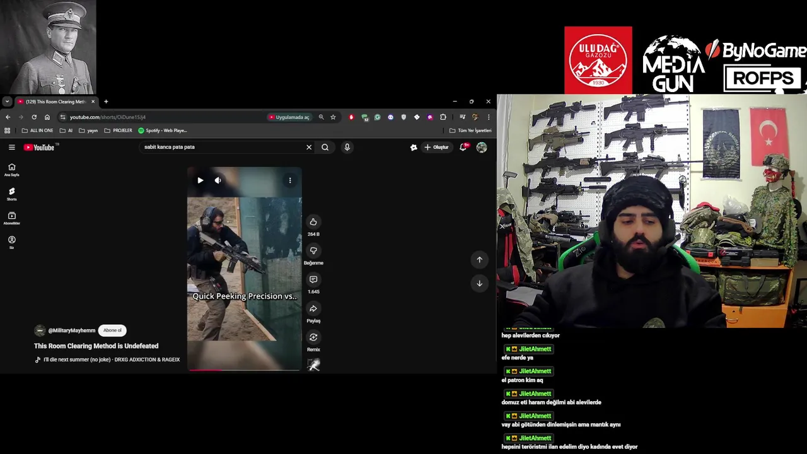Open Tüm Yer İşaretleri folder
This screenshot has height=454, width=807.
[x=470, y=131]
